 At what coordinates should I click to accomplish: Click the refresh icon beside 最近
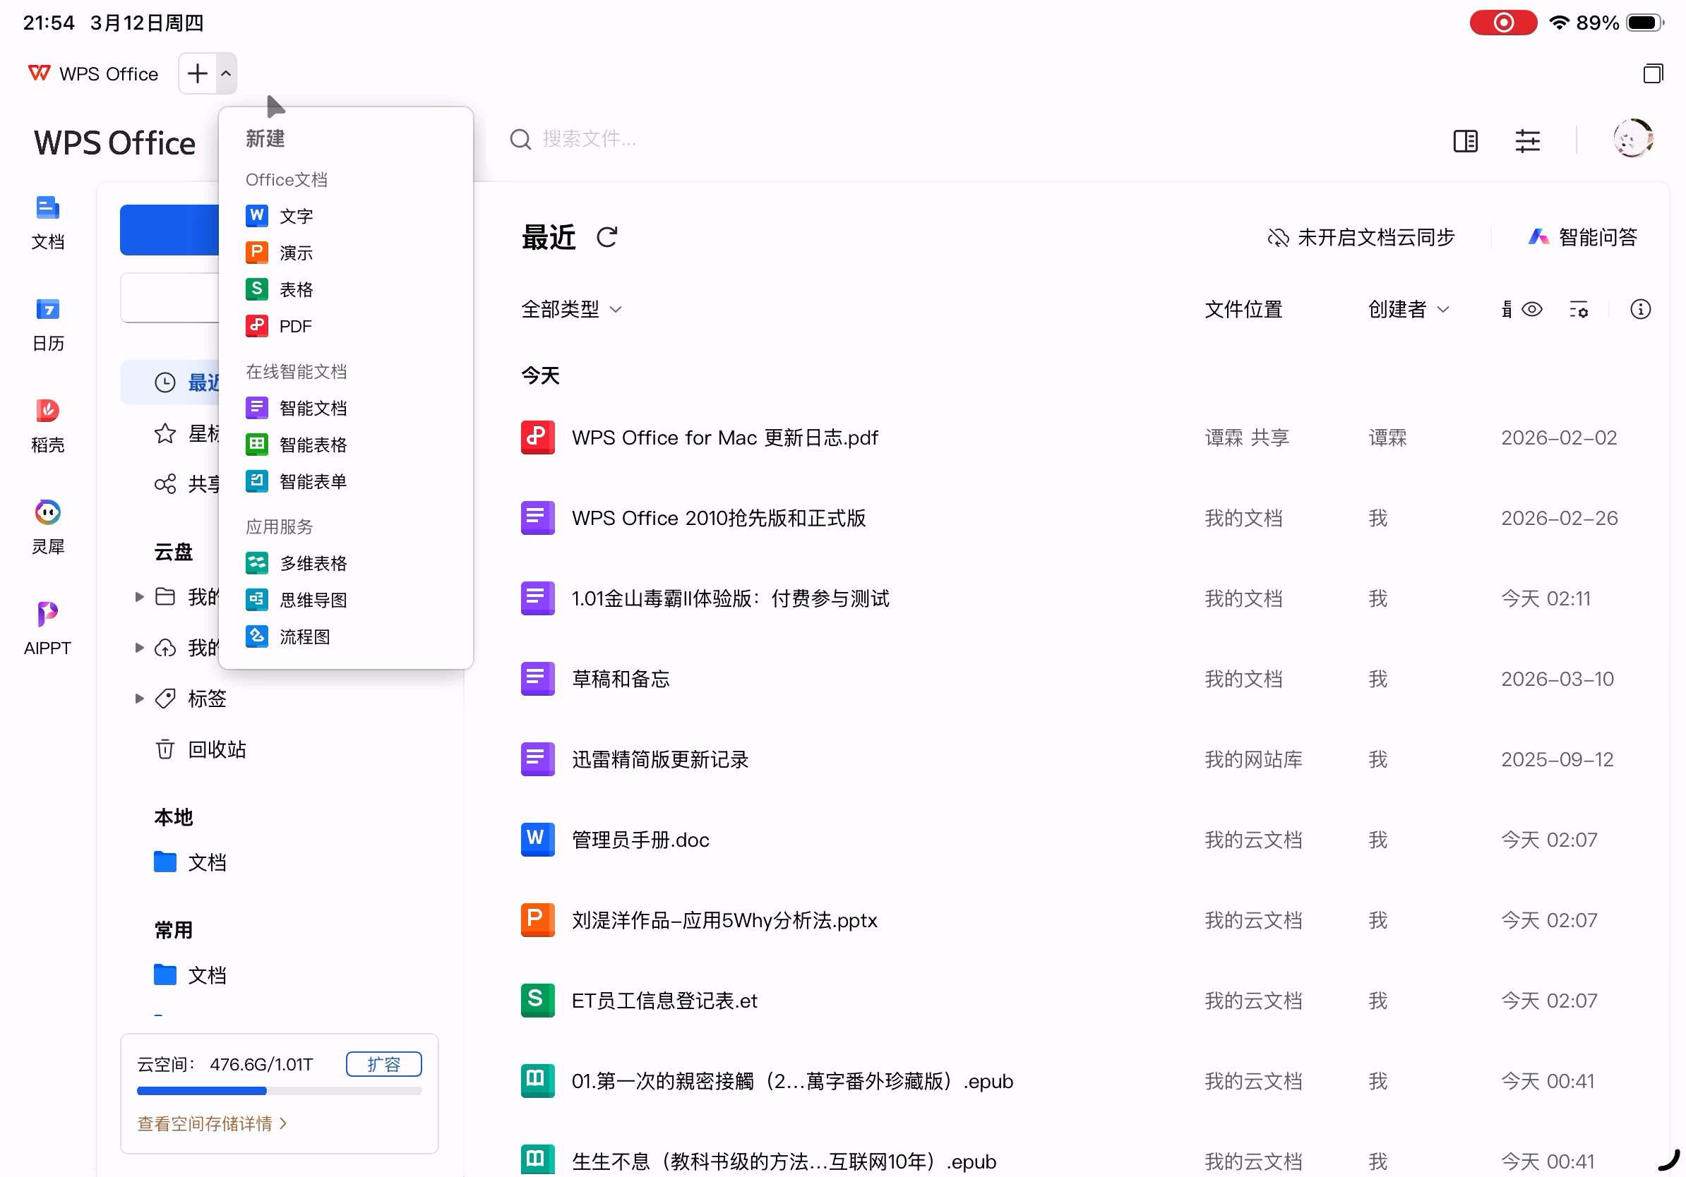point(606,237)
